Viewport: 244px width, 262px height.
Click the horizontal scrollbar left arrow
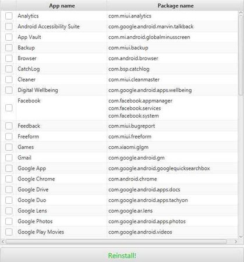coord(3,242)
